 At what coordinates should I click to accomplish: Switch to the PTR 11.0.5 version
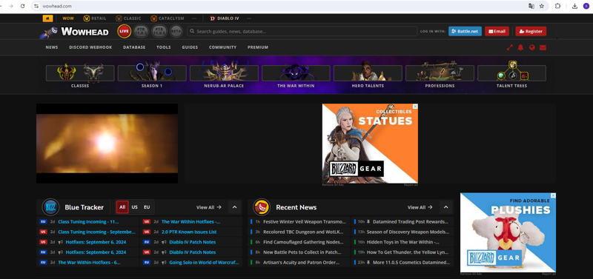pos(159,31)
